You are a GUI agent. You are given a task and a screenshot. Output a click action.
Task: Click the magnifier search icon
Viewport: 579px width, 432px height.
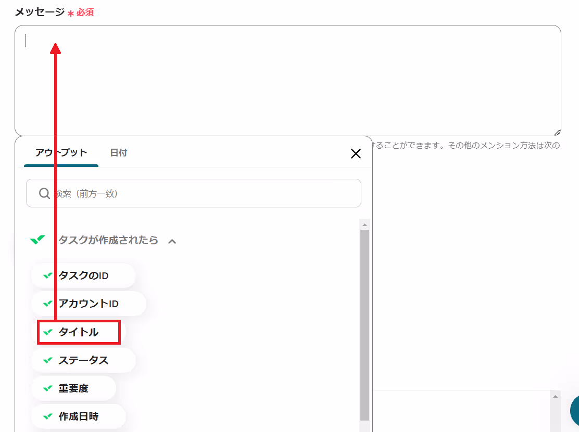click(45, 193)
